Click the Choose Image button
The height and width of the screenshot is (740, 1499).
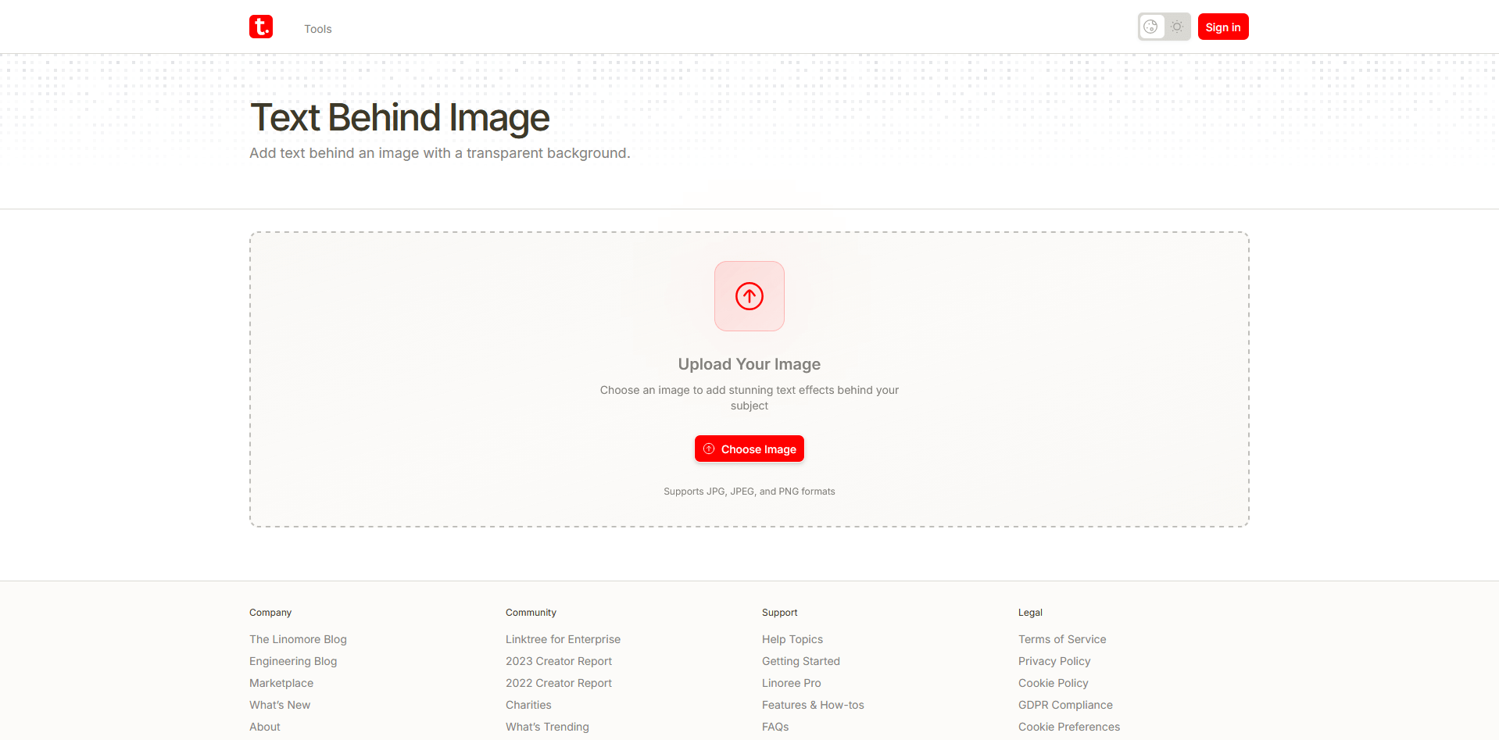click(749, 449)
